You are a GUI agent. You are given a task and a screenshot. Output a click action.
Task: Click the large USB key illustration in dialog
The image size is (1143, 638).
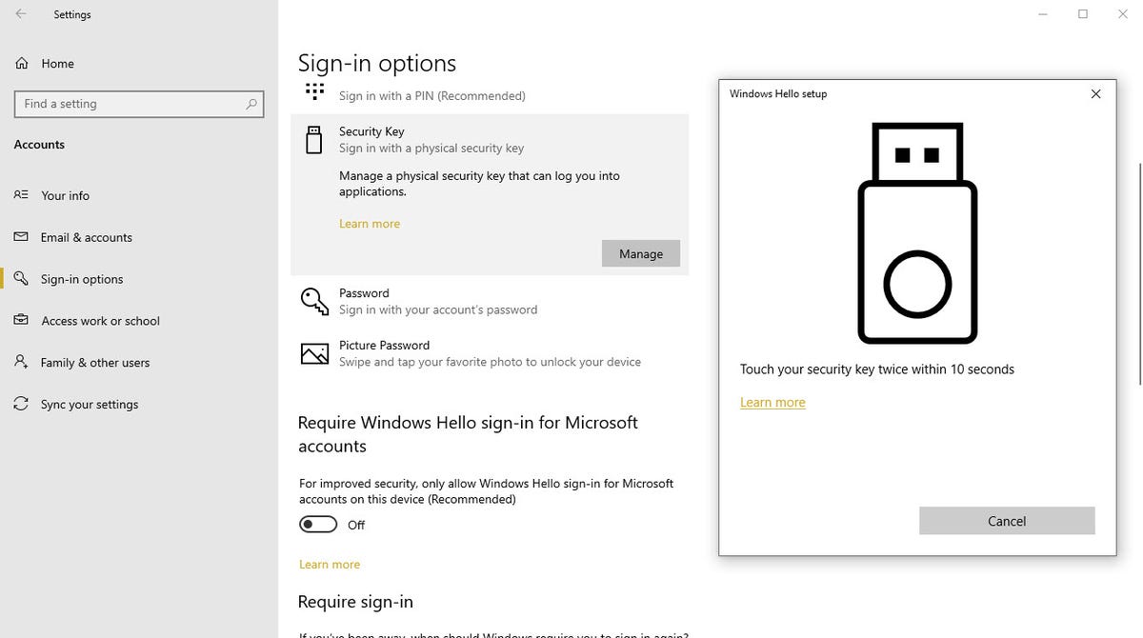tap(917, 231)
